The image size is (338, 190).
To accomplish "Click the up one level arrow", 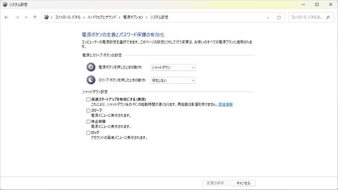I will click(35, 17).
